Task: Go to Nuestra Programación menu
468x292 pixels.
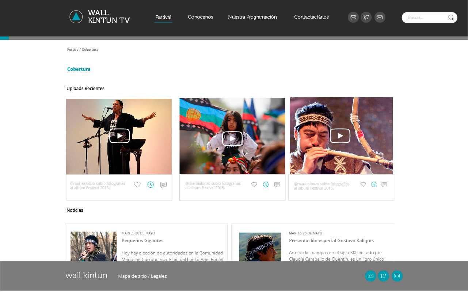Action: pyautogui.click(x=252, y=17)
